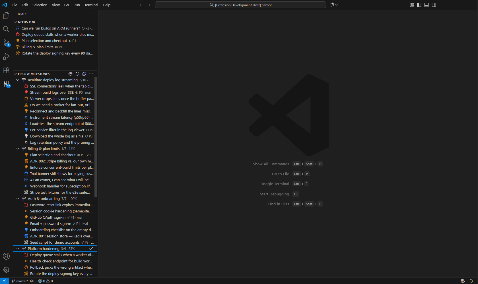Image resolution: width=478 pixels, height=284 pixels.
Task: Select 'Trial banner still shows for paying' item
Action: coord(54,174)
